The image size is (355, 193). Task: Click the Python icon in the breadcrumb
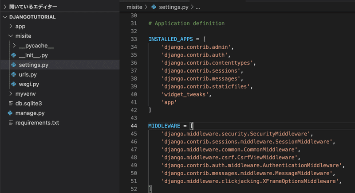point(154,7)
